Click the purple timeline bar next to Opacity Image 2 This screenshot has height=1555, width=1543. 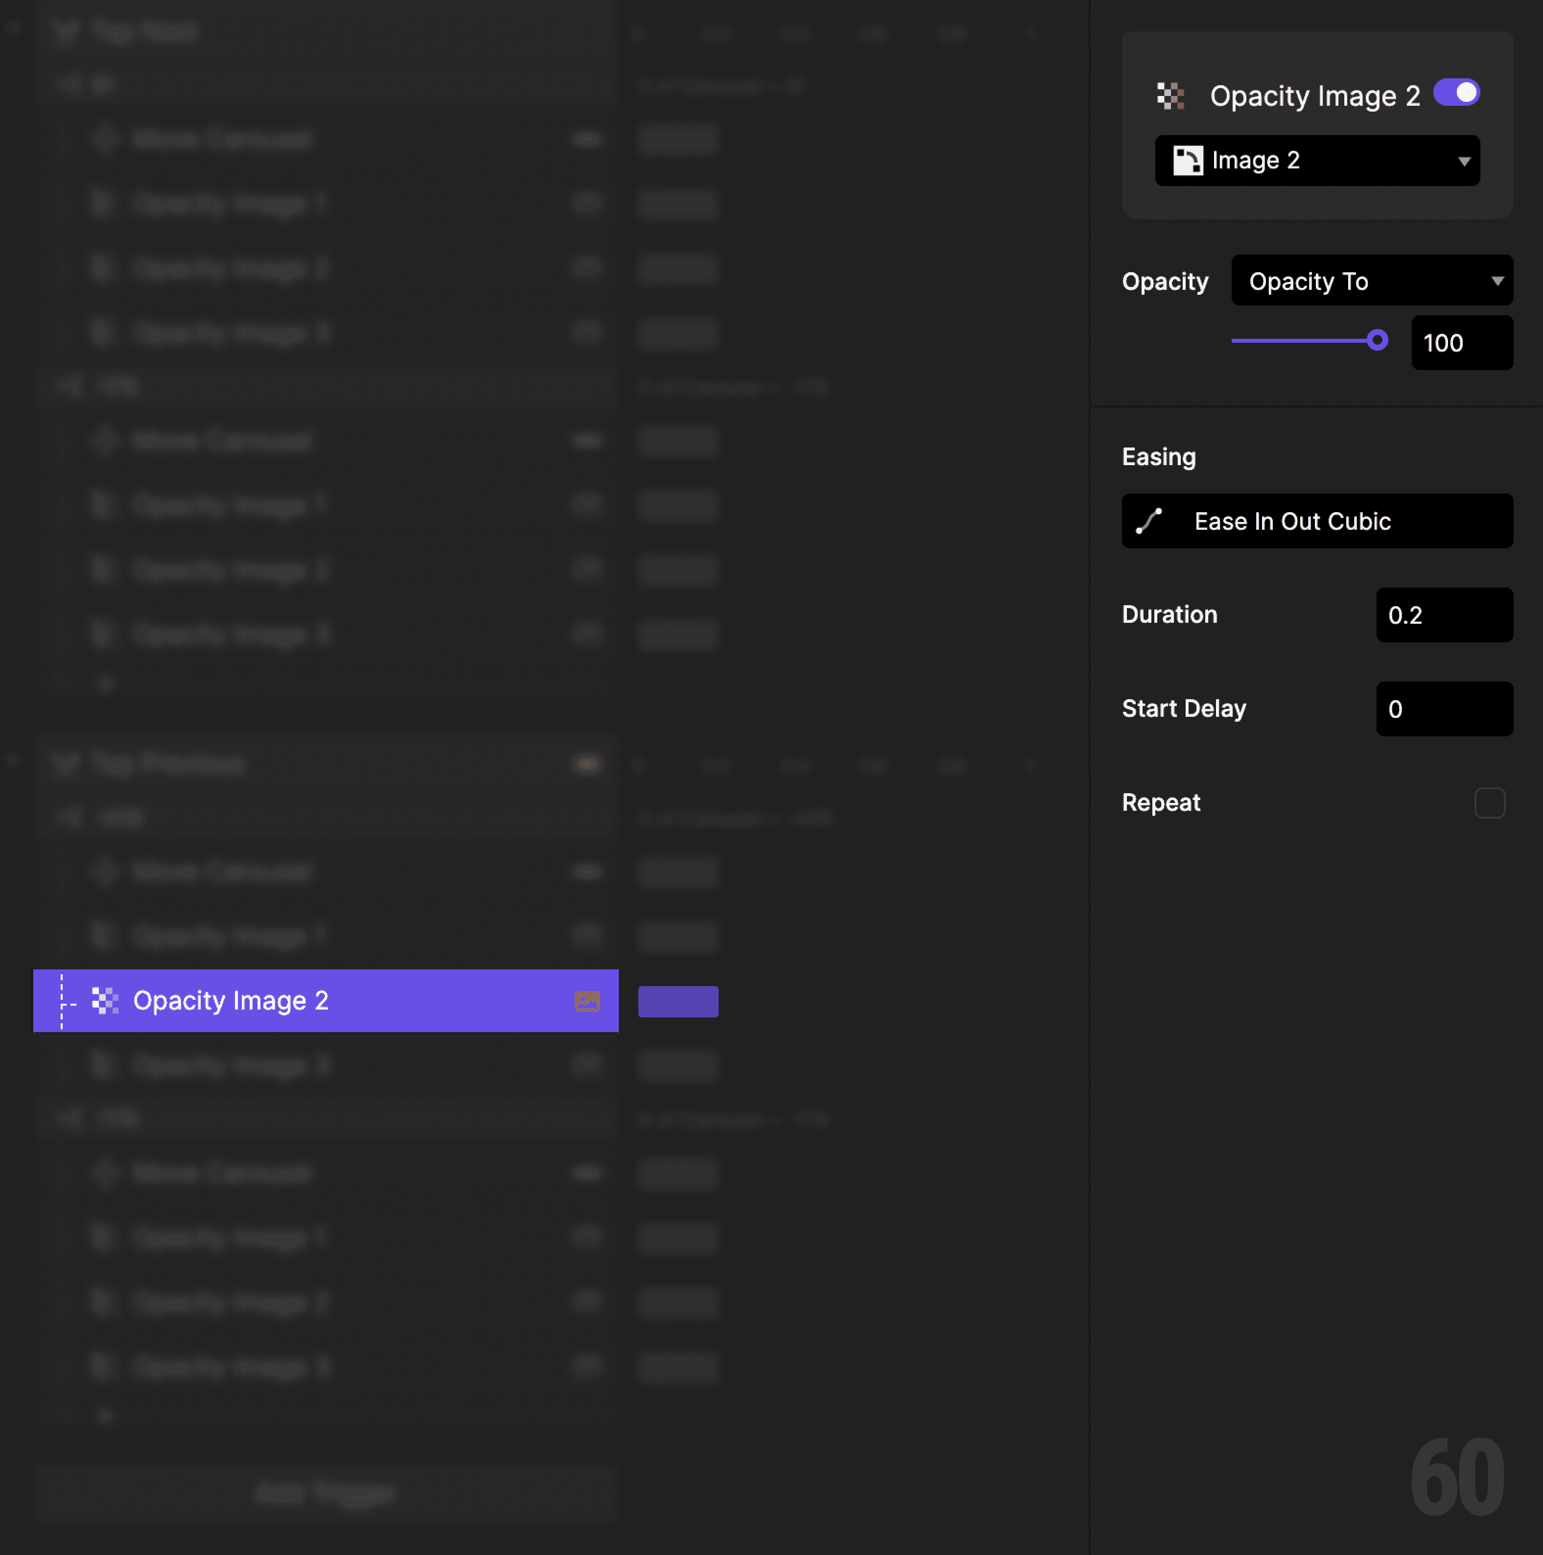tap(678, 1002)
